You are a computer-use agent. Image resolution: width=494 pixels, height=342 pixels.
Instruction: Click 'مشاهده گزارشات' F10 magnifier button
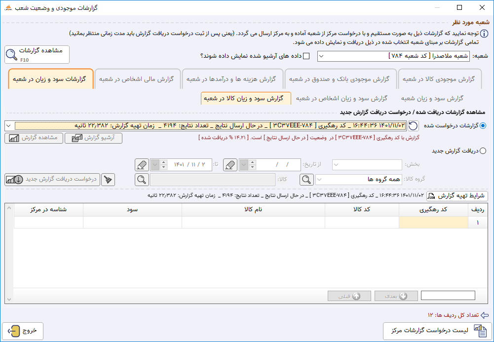pyautogui.click(x=37, y=54)
